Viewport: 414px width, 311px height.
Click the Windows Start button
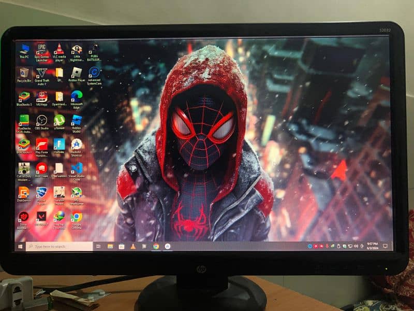pos(21,246)
